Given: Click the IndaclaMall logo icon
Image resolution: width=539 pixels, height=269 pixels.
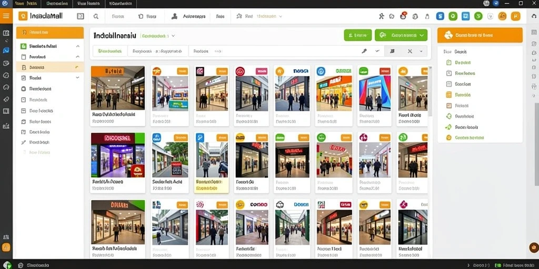Looking at the screenshot, I should click(23, 16).
